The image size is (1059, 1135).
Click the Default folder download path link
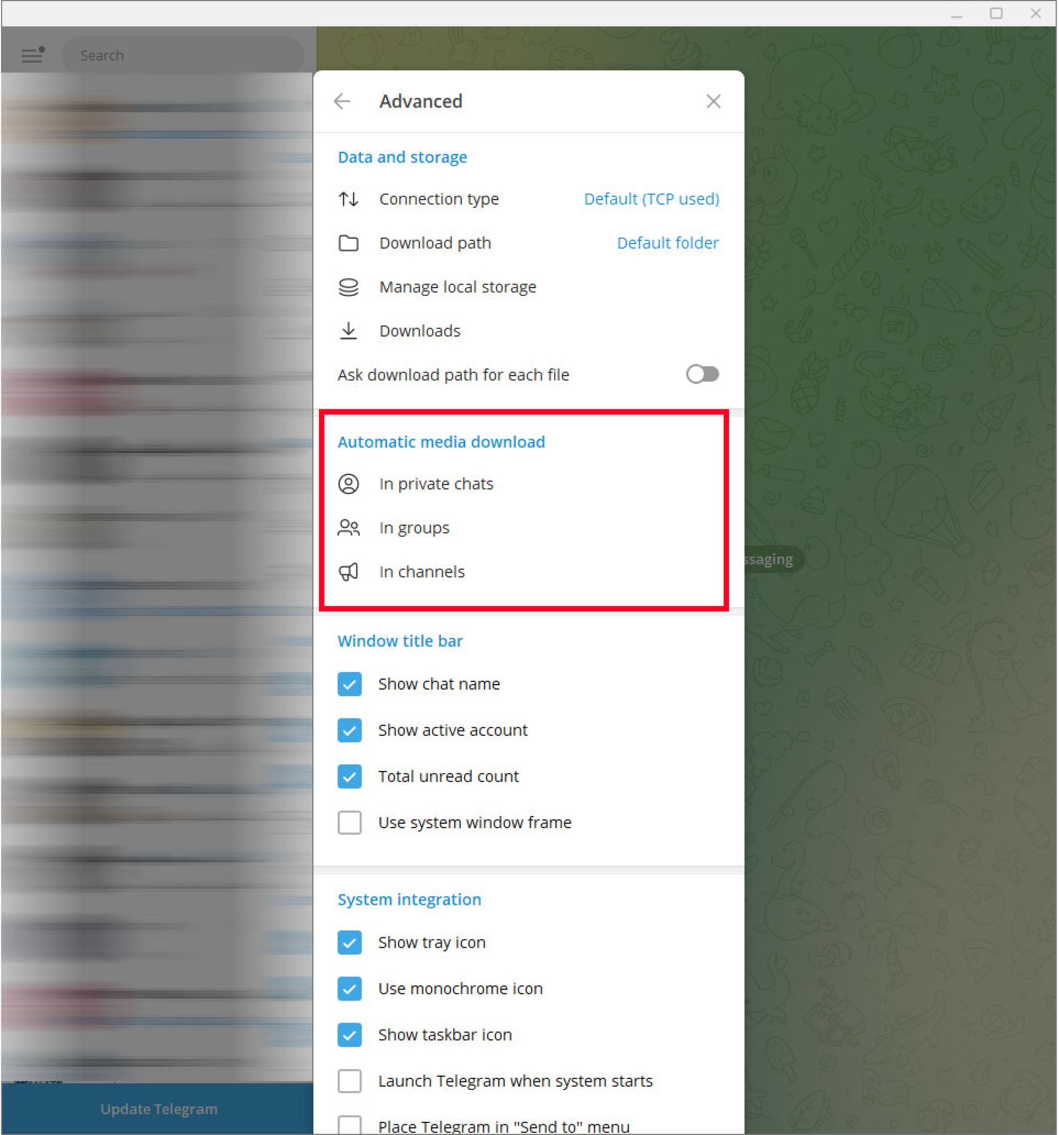(668, 243)
